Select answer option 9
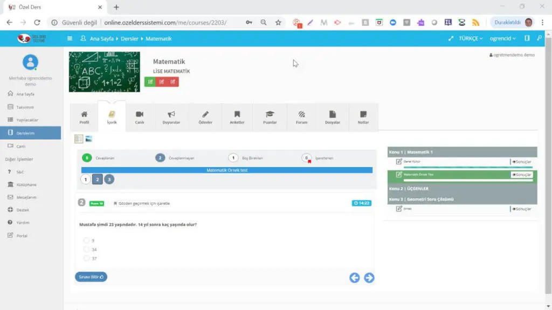 (x=86, y=240)
